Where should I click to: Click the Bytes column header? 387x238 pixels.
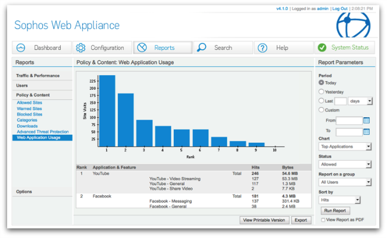coord(288,167)
